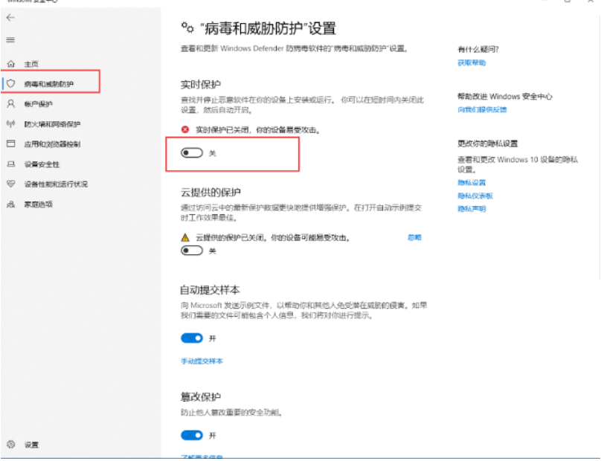This screenshot has width=607, height=461.
Task: Click the 更改你的隐私设置 heading
Action: coord(488,144)
